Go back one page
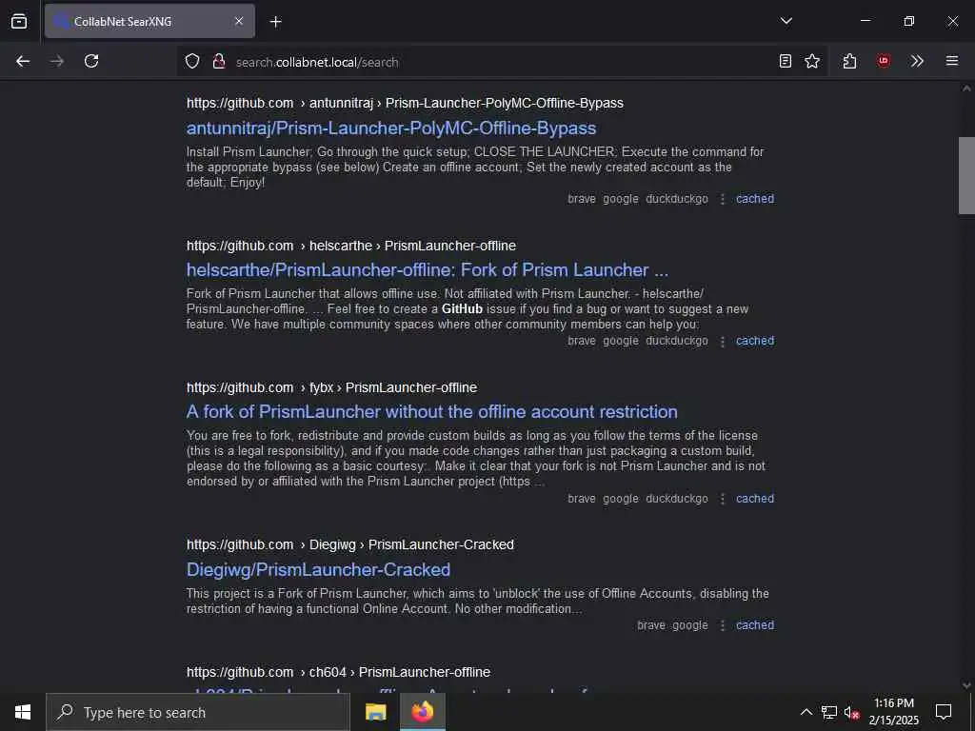Image resolution: width=975 pixels, height=731 pixels. [x=23, y=61]
